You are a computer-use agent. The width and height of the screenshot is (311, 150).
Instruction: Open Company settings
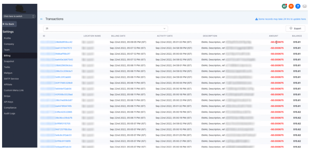[9, 44]
